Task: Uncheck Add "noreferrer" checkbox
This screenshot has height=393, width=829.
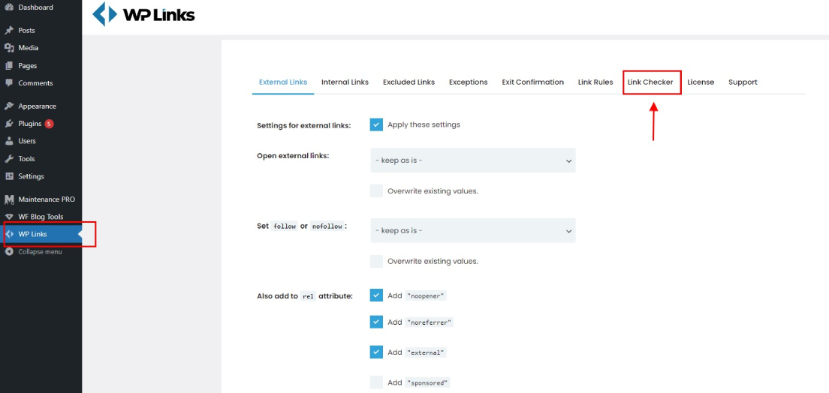Action: coord(376,322)
